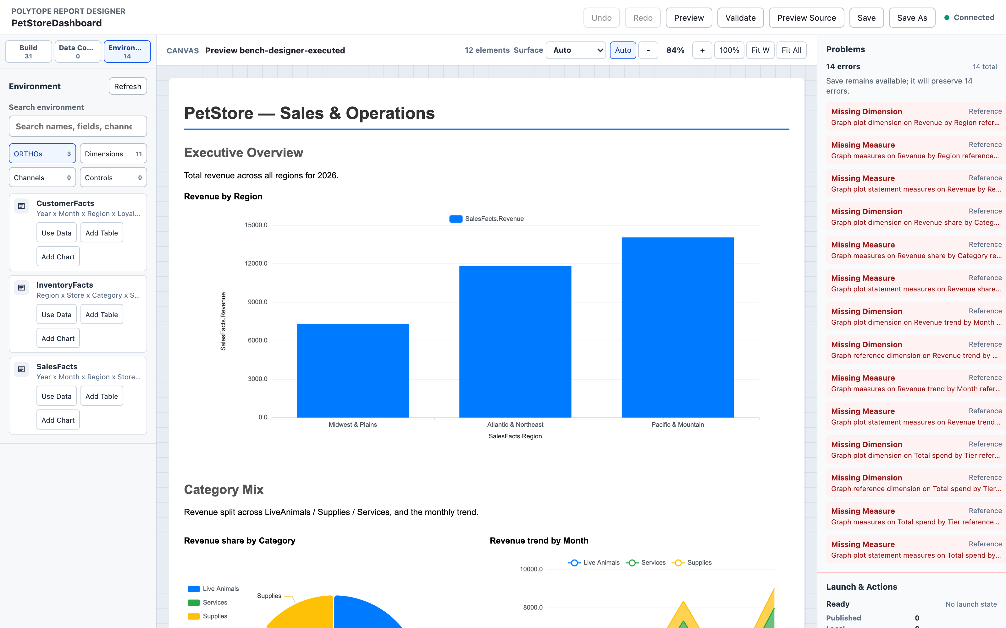Click the SalesFacts table icon

(x=21, y=369)
